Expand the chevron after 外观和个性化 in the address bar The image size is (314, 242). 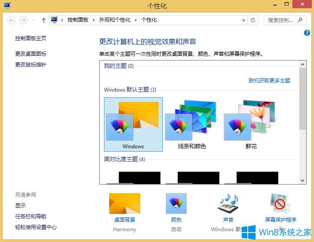pos(136,20)
